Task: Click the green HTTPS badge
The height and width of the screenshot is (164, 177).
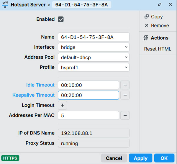Action: click(10, 158)
